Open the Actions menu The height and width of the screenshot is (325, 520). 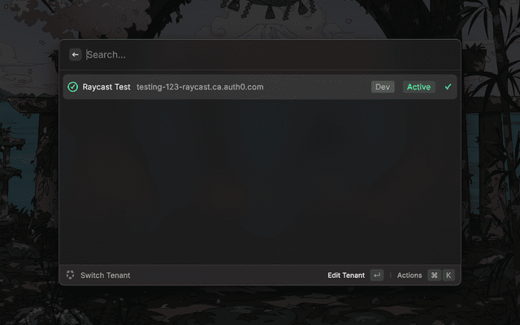click(409, 275)
